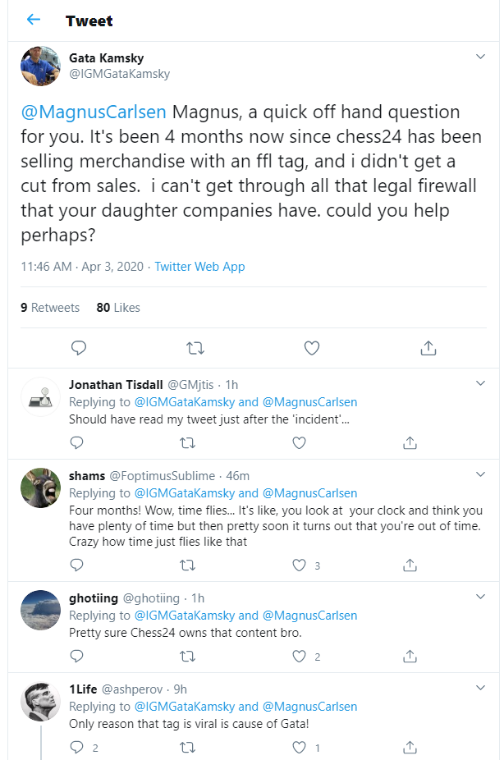Like the main tweet by Gata Kamsky

point(312,348)
